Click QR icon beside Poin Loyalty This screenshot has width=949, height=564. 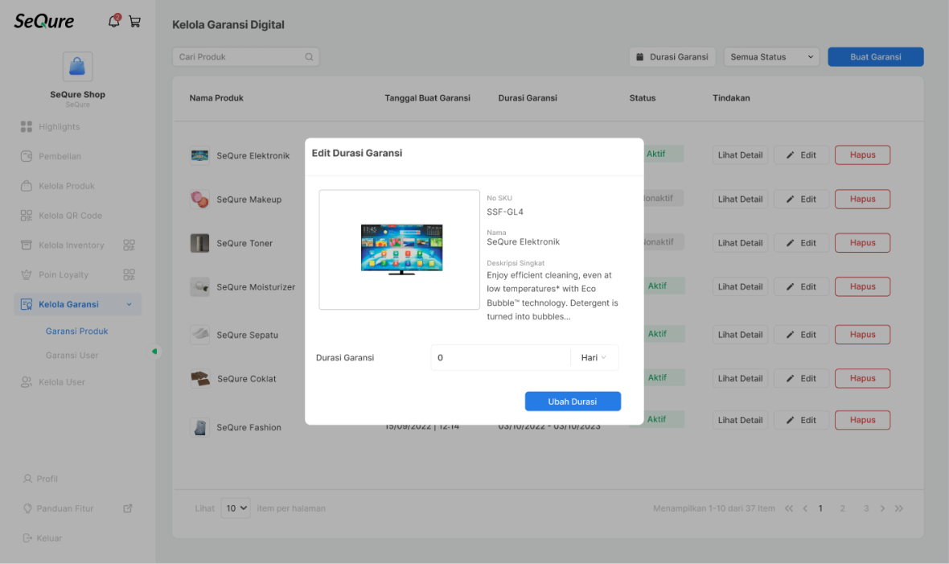point(129,275)
